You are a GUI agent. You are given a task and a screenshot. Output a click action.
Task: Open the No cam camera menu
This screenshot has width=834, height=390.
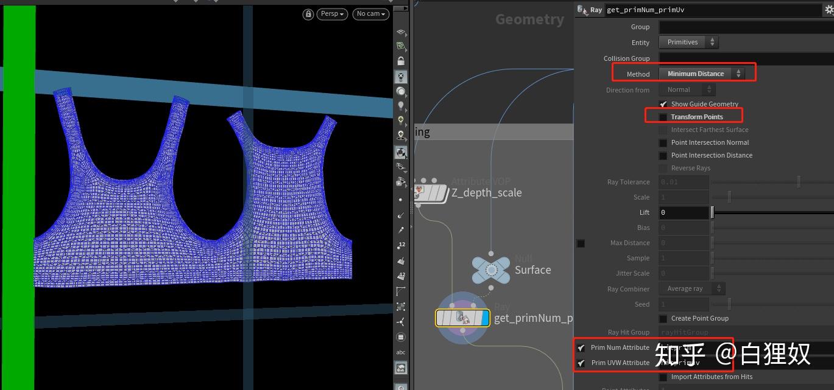[x=371, y=14]
